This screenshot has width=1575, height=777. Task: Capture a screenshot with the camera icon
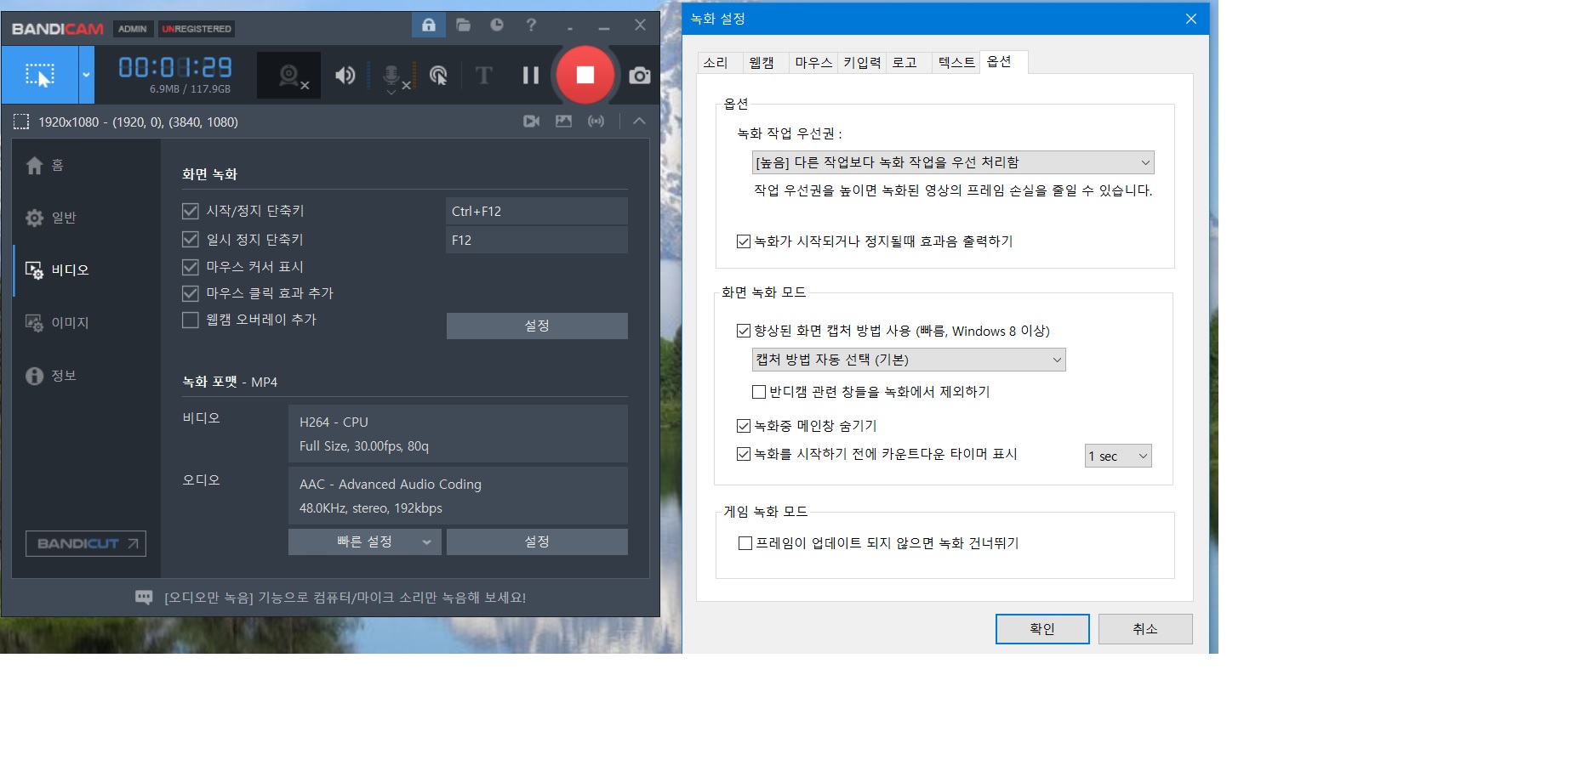click(x=639, y=76)
